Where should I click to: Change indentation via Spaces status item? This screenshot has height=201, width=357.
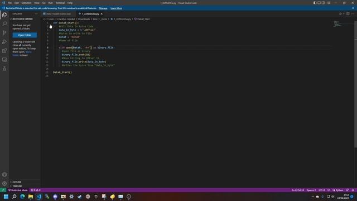pos(311,190)
